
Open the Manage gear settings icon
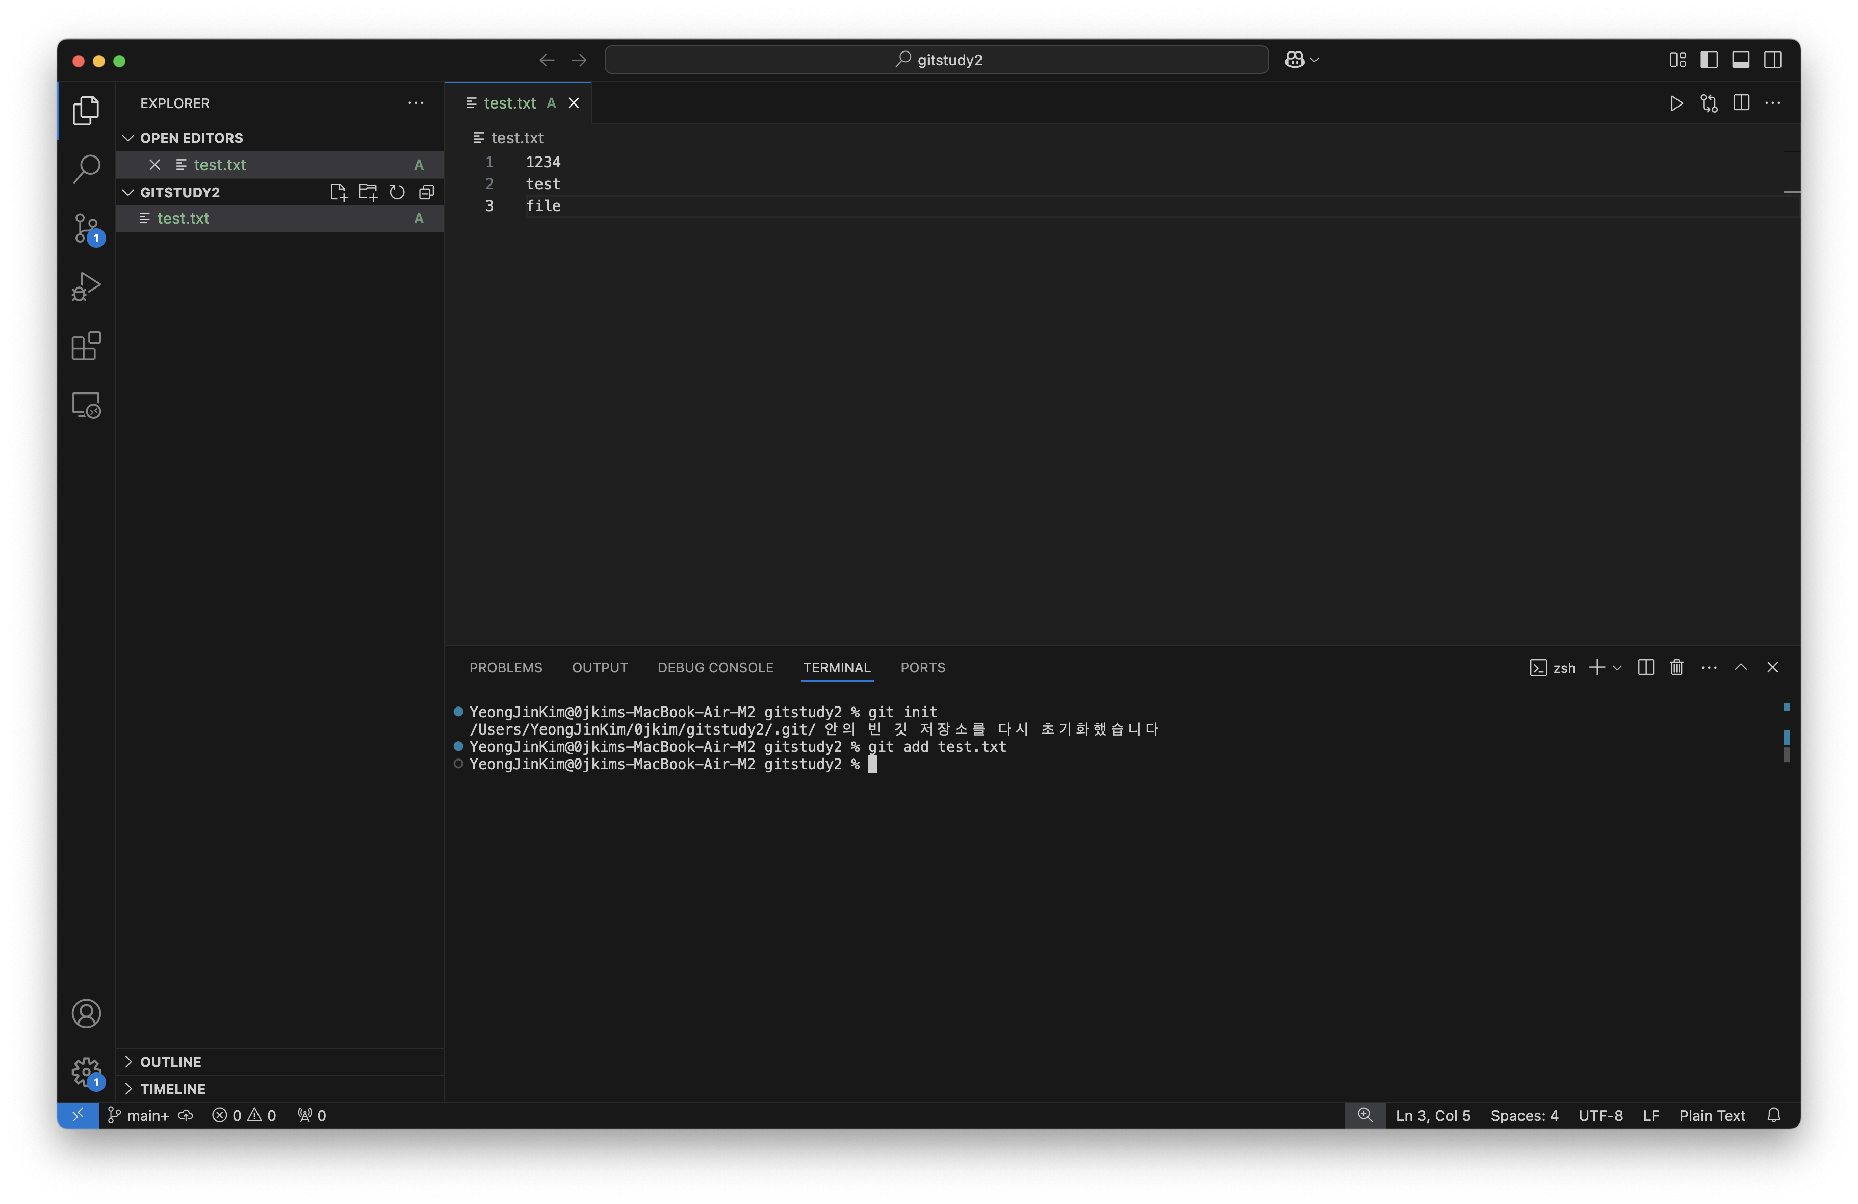point(86,1072)
